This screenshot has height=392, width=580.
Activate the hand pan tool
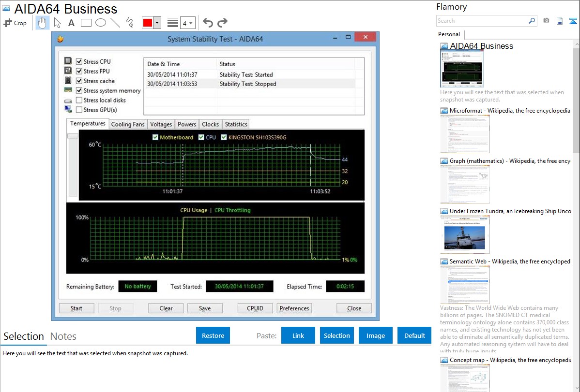click(x=42, y=23)
